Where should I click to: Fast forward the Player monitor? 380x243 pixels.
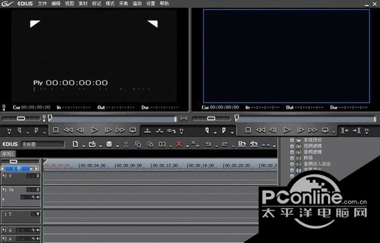tap(120, 130)
